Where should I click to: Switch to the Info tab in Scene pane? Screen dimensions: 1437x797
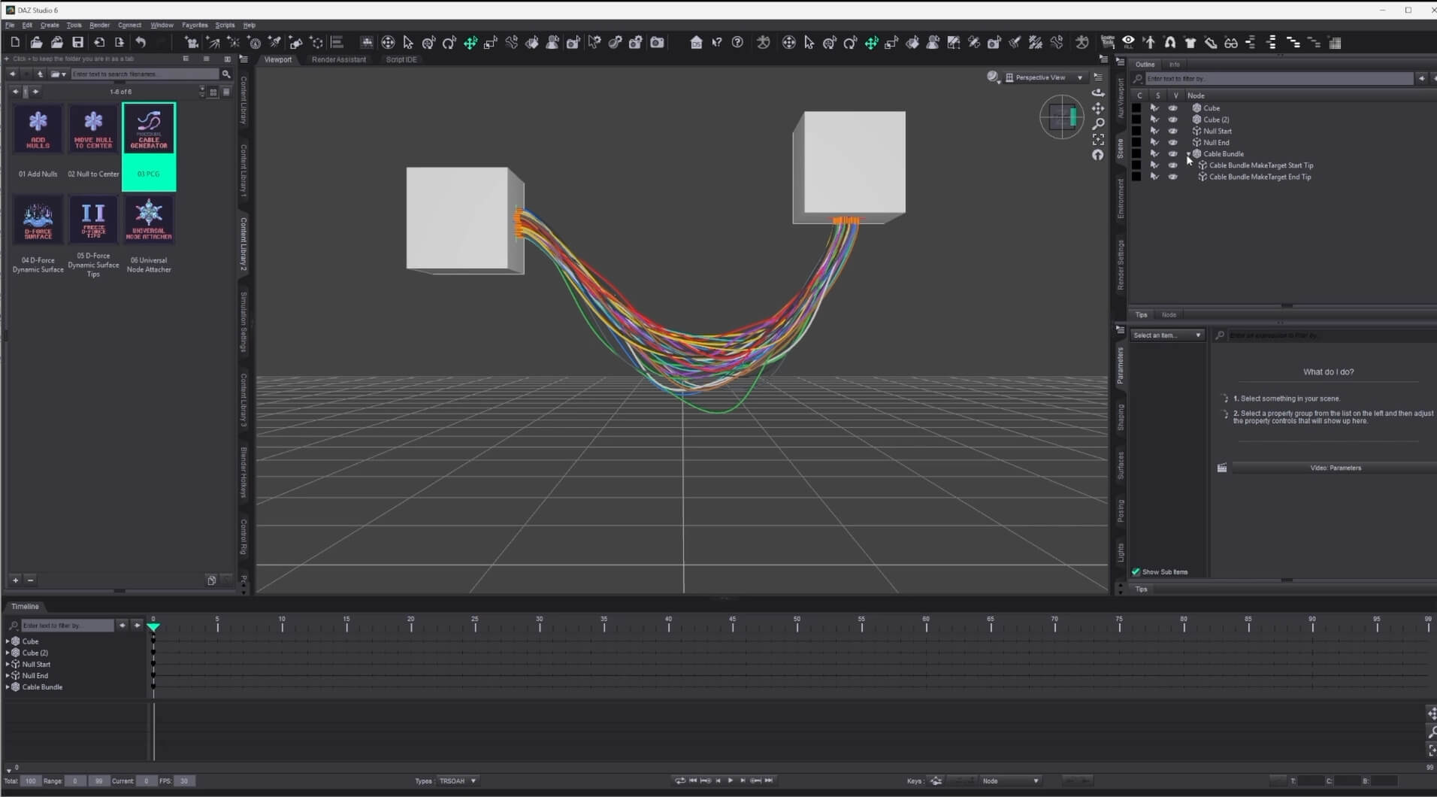[x=1174, y=65]
